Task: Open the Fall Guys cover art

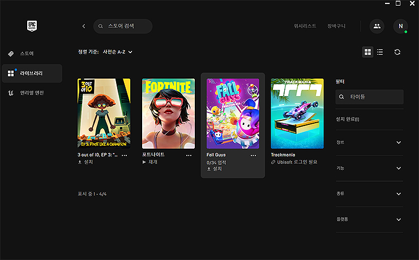Action: pyautogui.click(x=233, y=114)
